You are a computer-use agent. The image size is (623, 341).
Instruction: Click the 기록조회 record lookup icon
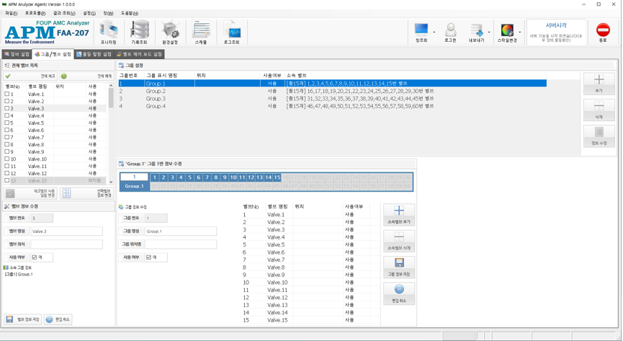139,32
